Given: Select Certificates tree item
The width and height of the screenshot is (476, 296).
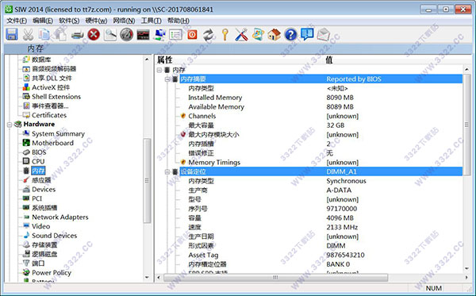Looking at the screenshot, I should tap(49, 115).
